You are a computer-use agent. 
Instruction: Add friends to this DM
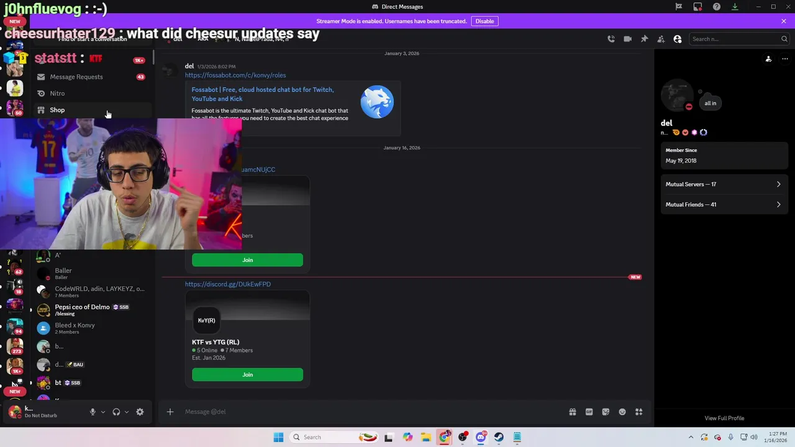pos(661,38)
